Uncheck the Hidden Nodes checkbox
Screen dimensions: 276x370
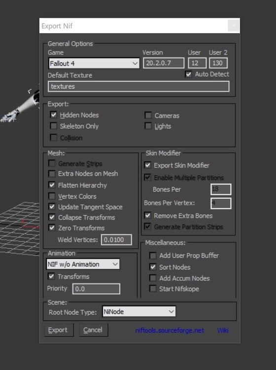point(54,115)
